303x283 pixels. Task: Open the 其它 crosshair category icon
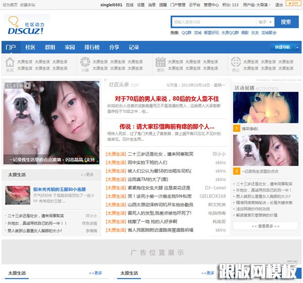[x=236, y=62]
